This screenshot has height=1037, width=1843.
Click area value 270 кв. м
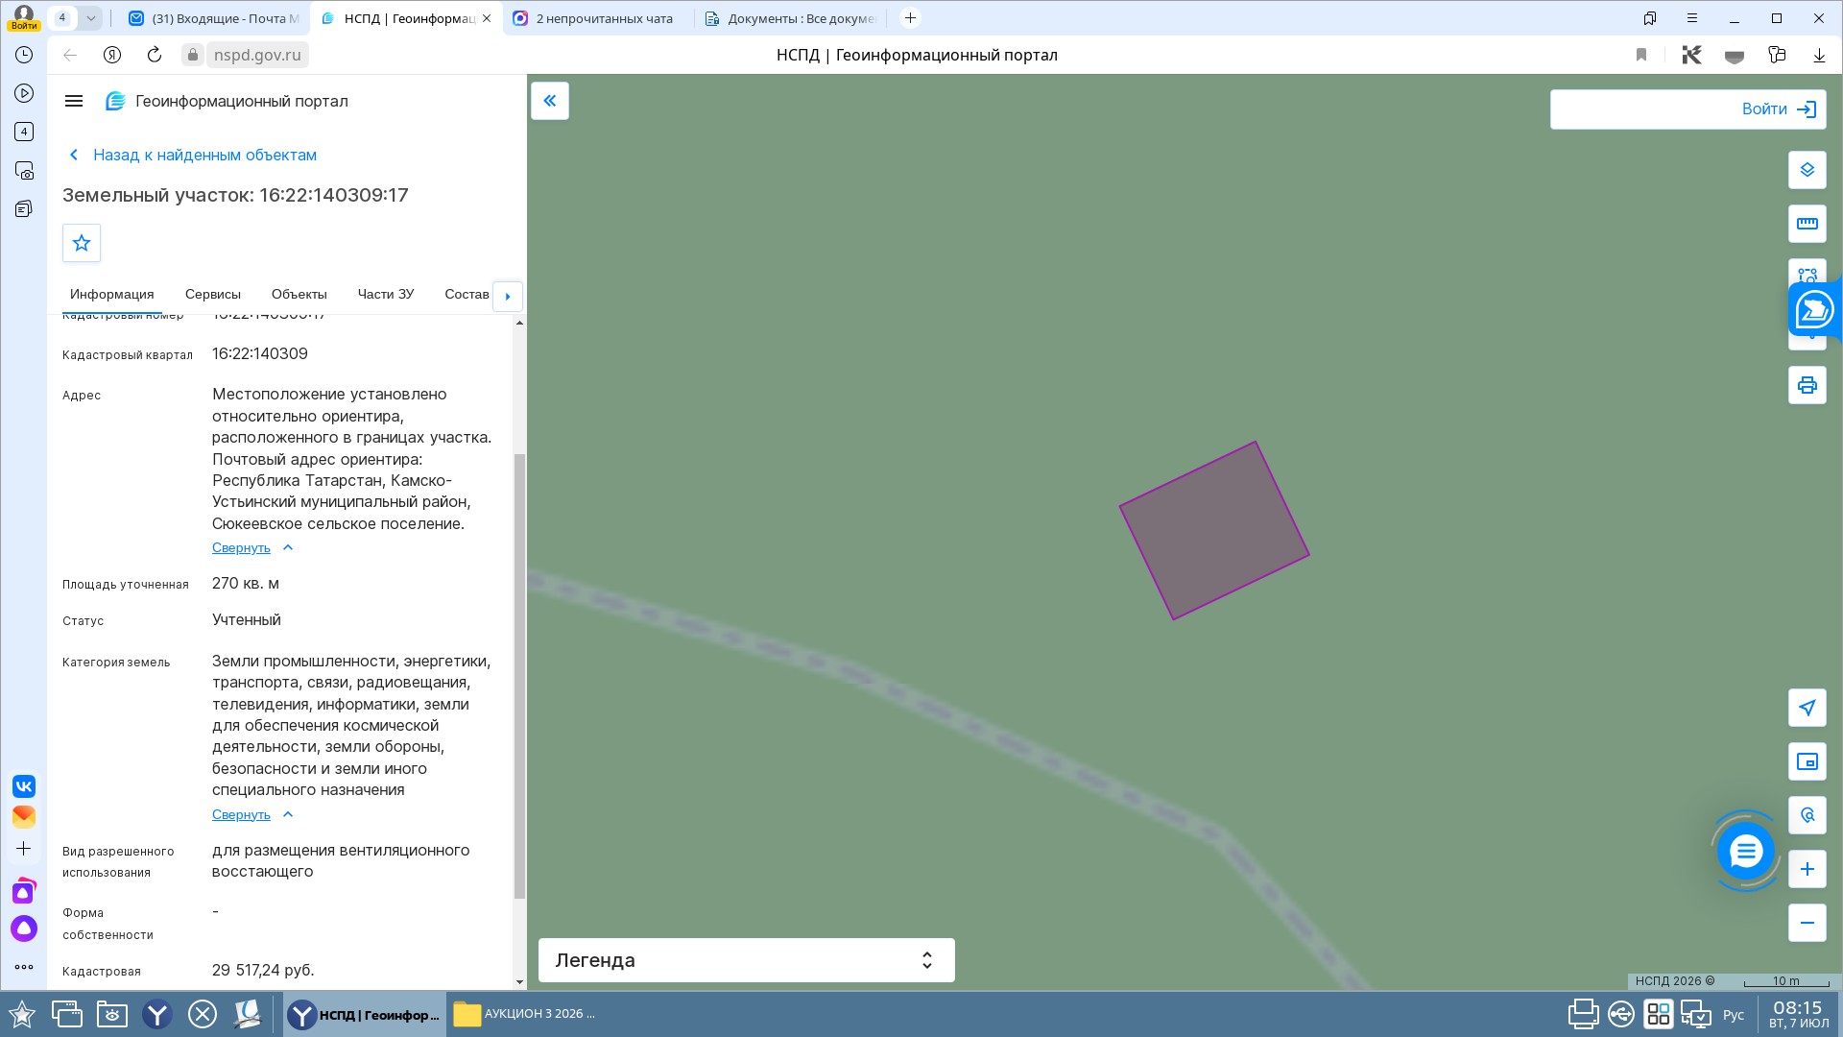pos(246,583)
